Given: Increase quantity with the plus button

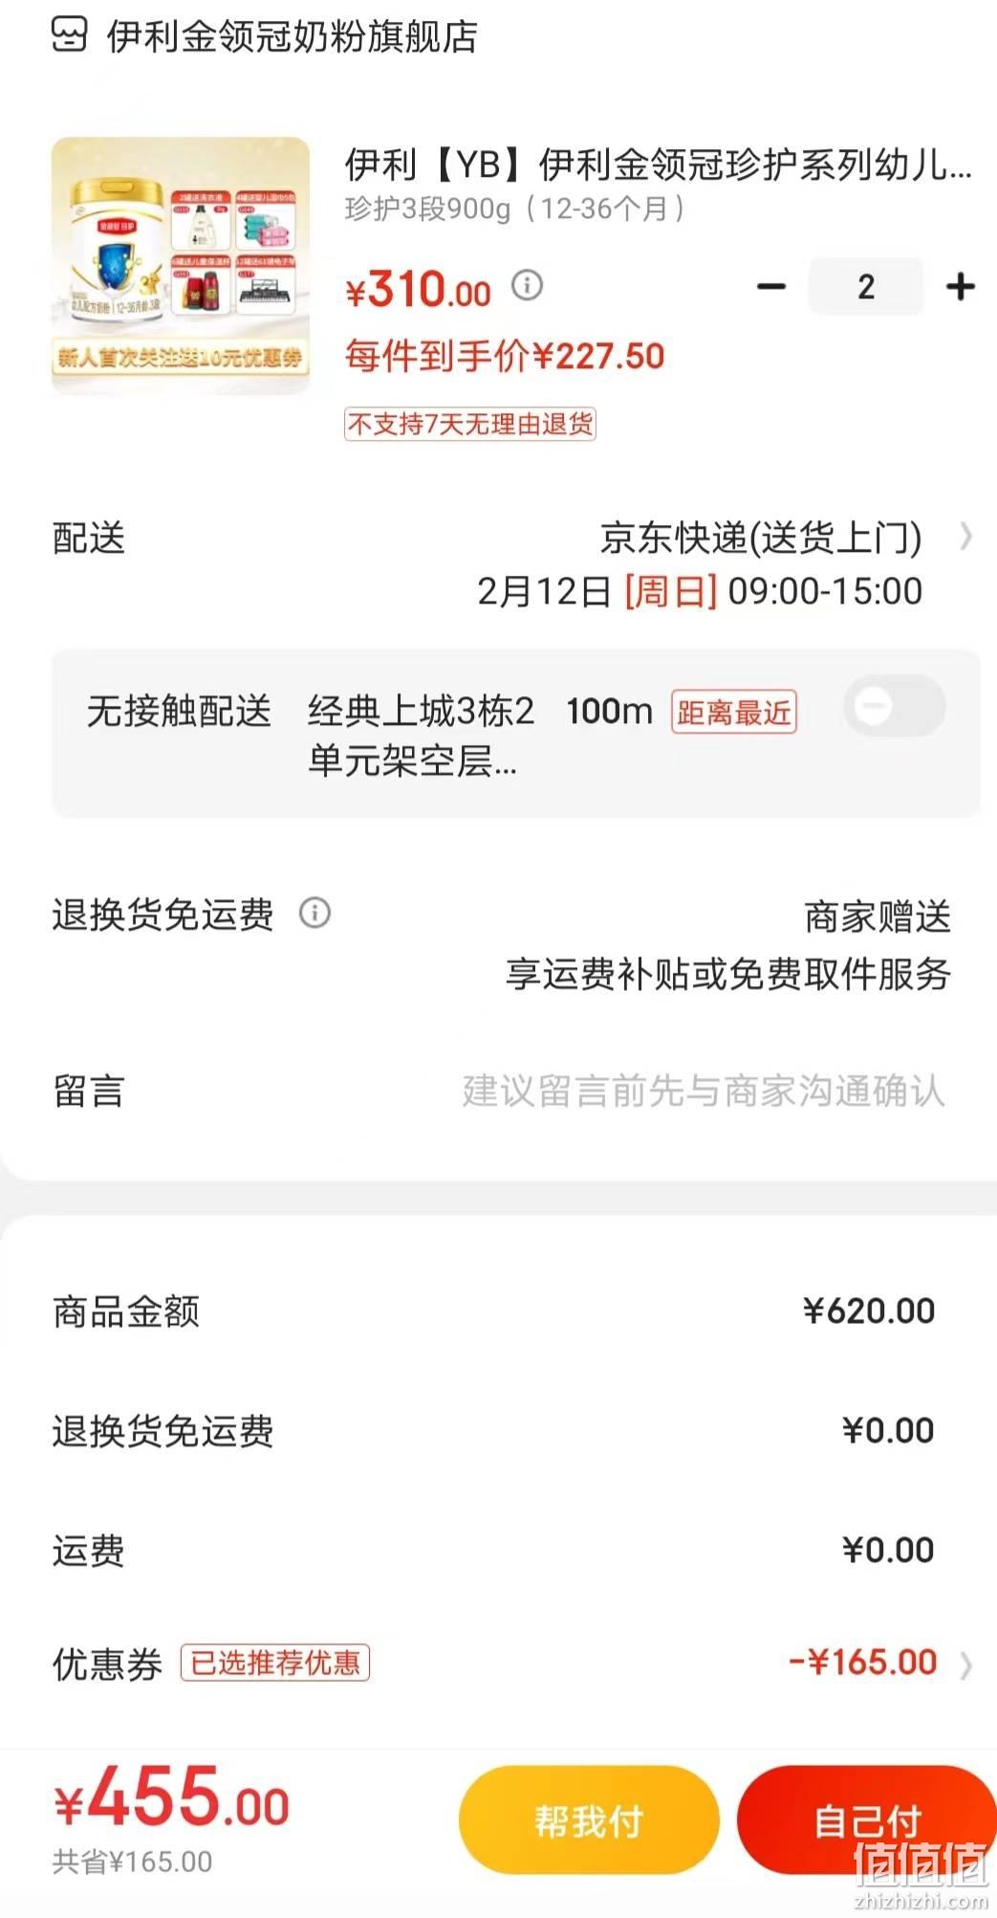Looking at the screenshot, I should point(960,286).
